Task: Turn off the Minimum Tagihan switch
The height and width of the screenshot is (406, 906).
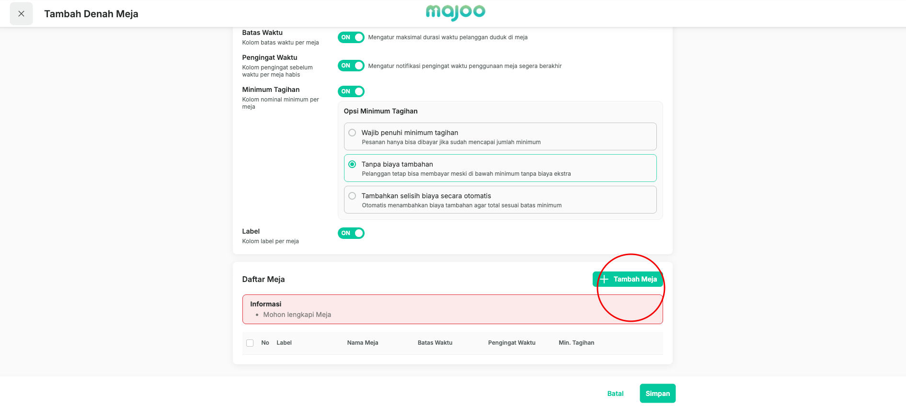Action: tap(351, 91)
